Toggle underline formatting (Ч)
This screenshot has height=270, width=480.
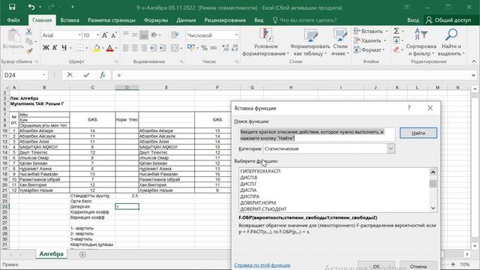64,48
